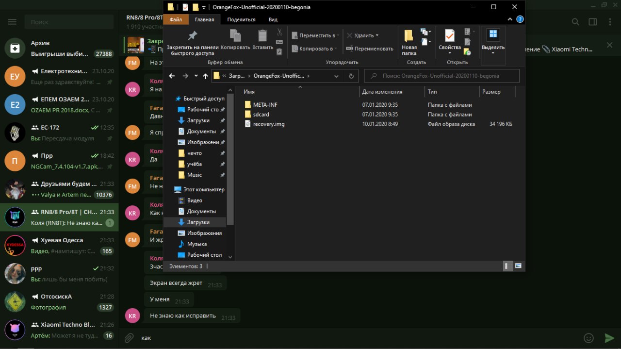
Task: Switch to Главная ribbon tab
Action: 204,19
